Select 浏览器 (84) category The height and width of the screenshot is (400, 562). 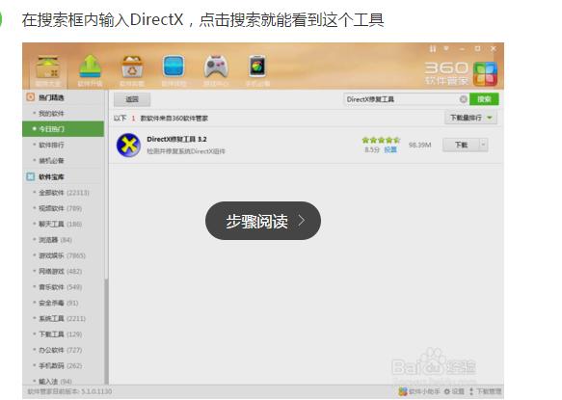point(55,240)
